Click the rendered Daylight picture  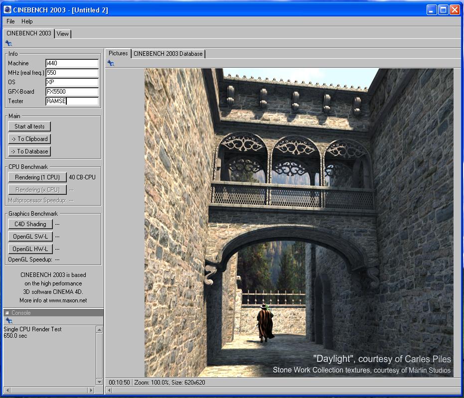pos(299,223)
